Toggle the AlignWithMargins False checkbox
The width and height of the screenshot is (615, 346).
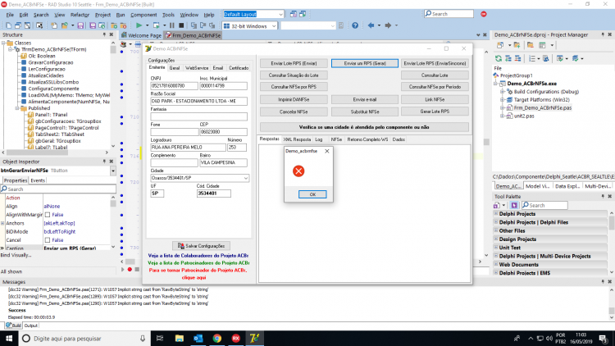48,215
